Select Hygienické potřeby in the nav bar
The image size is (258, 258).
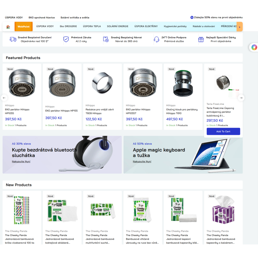tap(175, 26)
